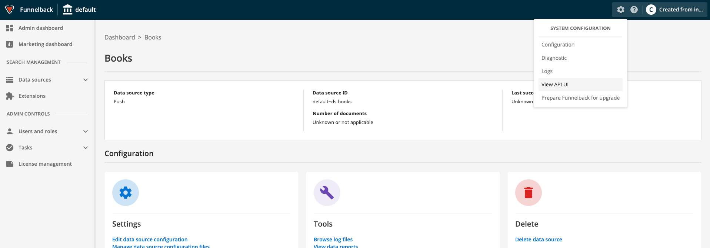Select Prepare Funnelback for upgrade
710x248 pixels.
pos(580,98)
